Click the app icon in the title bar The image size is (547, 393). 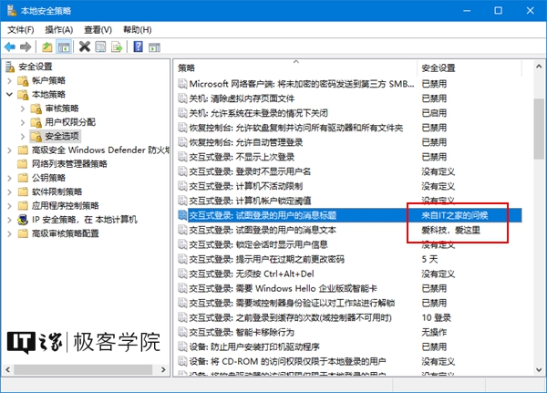click(12, 10)
